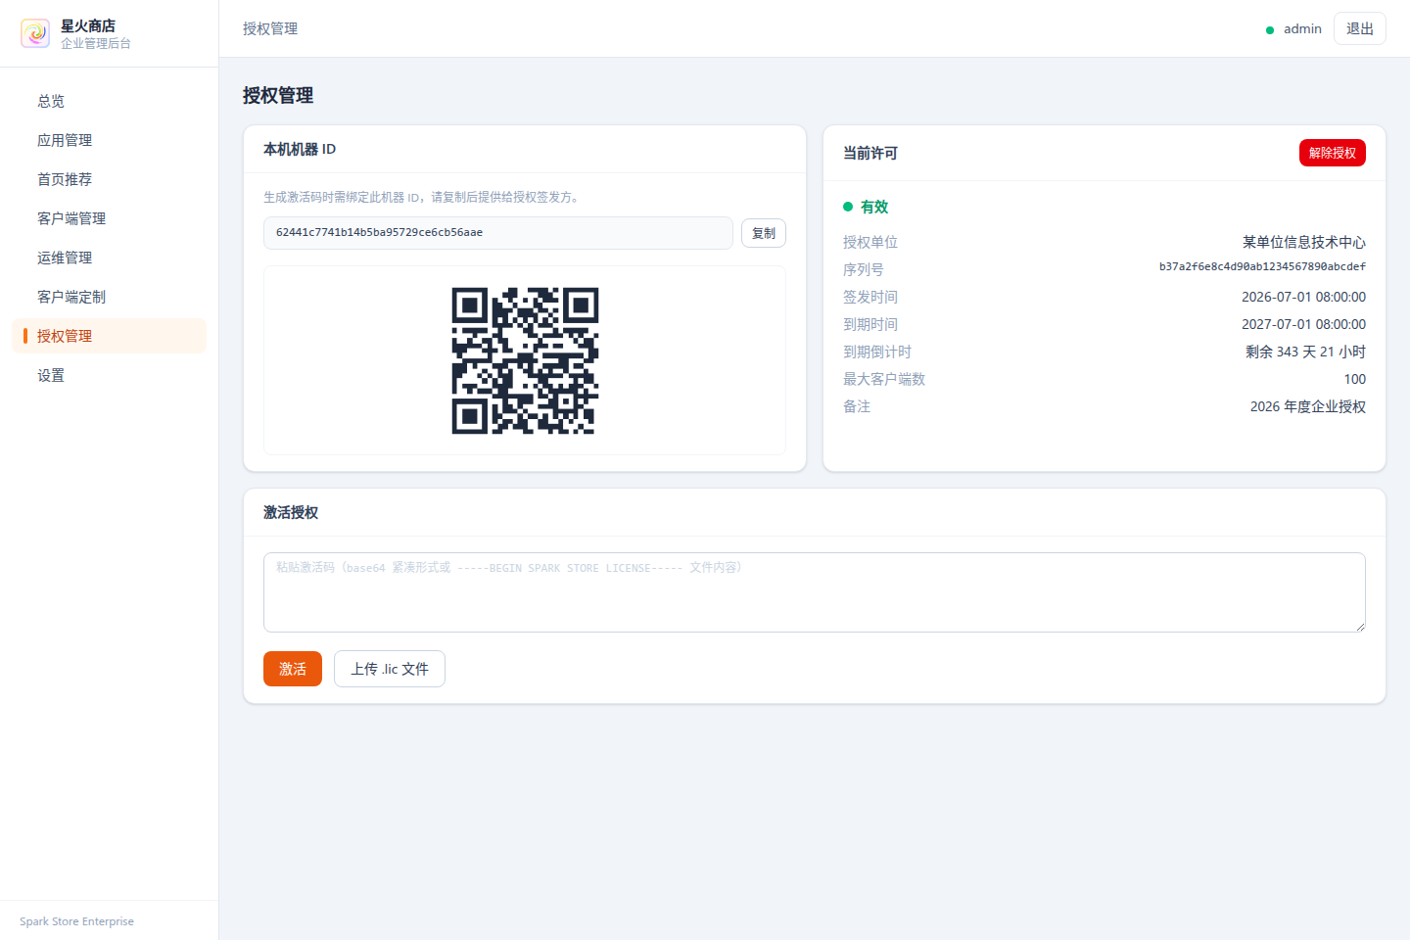Click the 到期时间 field label

click(870, 324)
